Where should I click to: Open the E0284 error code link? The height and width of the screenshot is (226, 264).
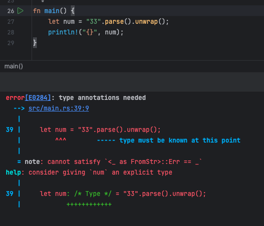click(x=38, y=98)
